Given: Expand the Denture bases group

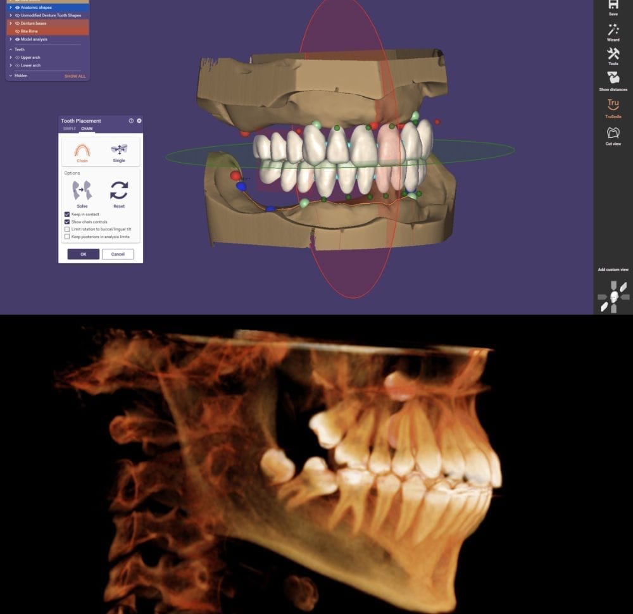Looking at the screenshot, I should point(10,23).
